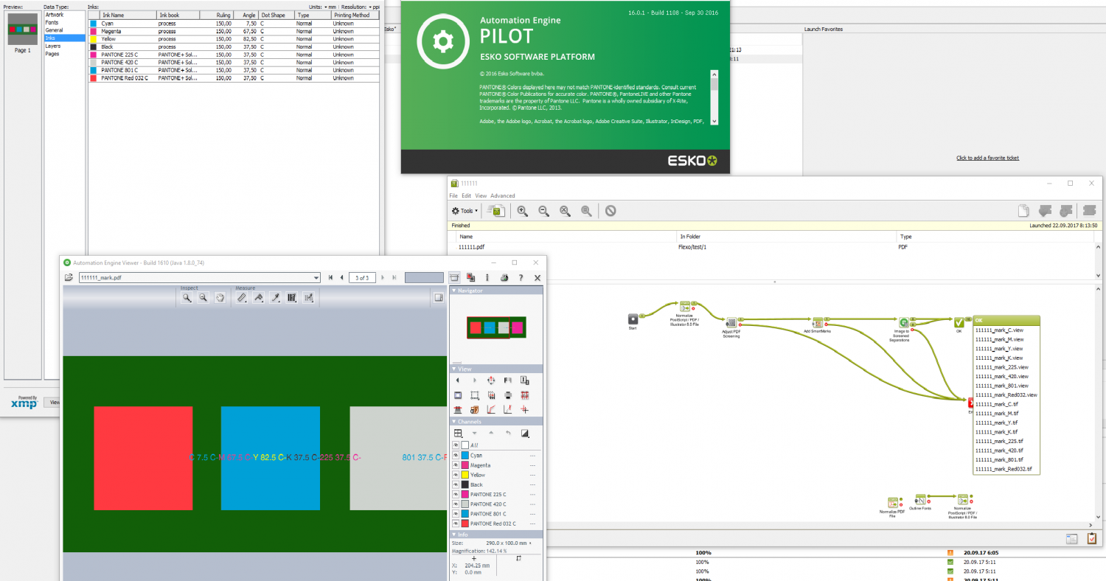Screen dimensions: 1106x581
Task: Click Zoom to Fit in workflow toolbar
Action: (x=566, y=211)
